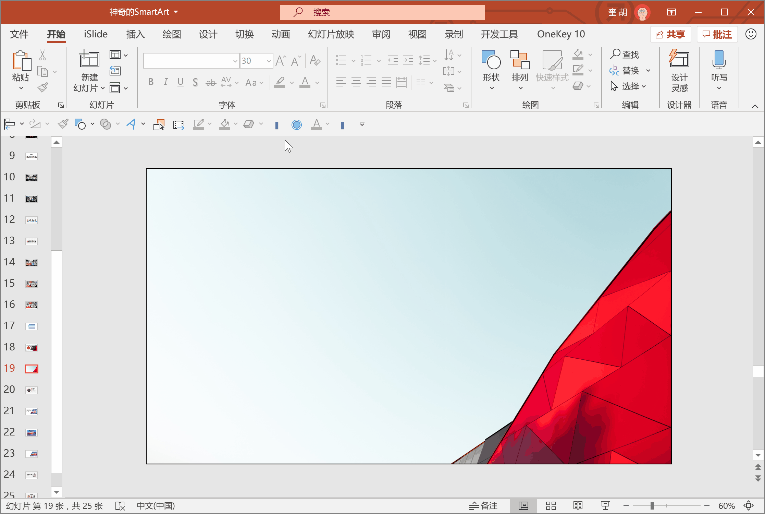Screen dimensions: 765x514
Task: Click the 中文(中国) language indicator
Action: (156, 506)
